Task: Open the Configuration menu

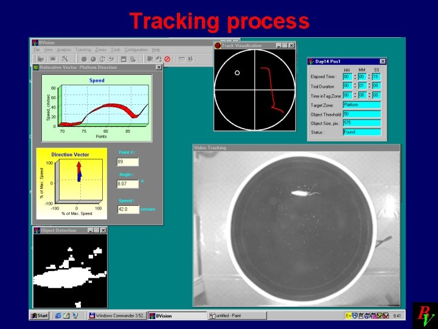Action: [136, 49]
